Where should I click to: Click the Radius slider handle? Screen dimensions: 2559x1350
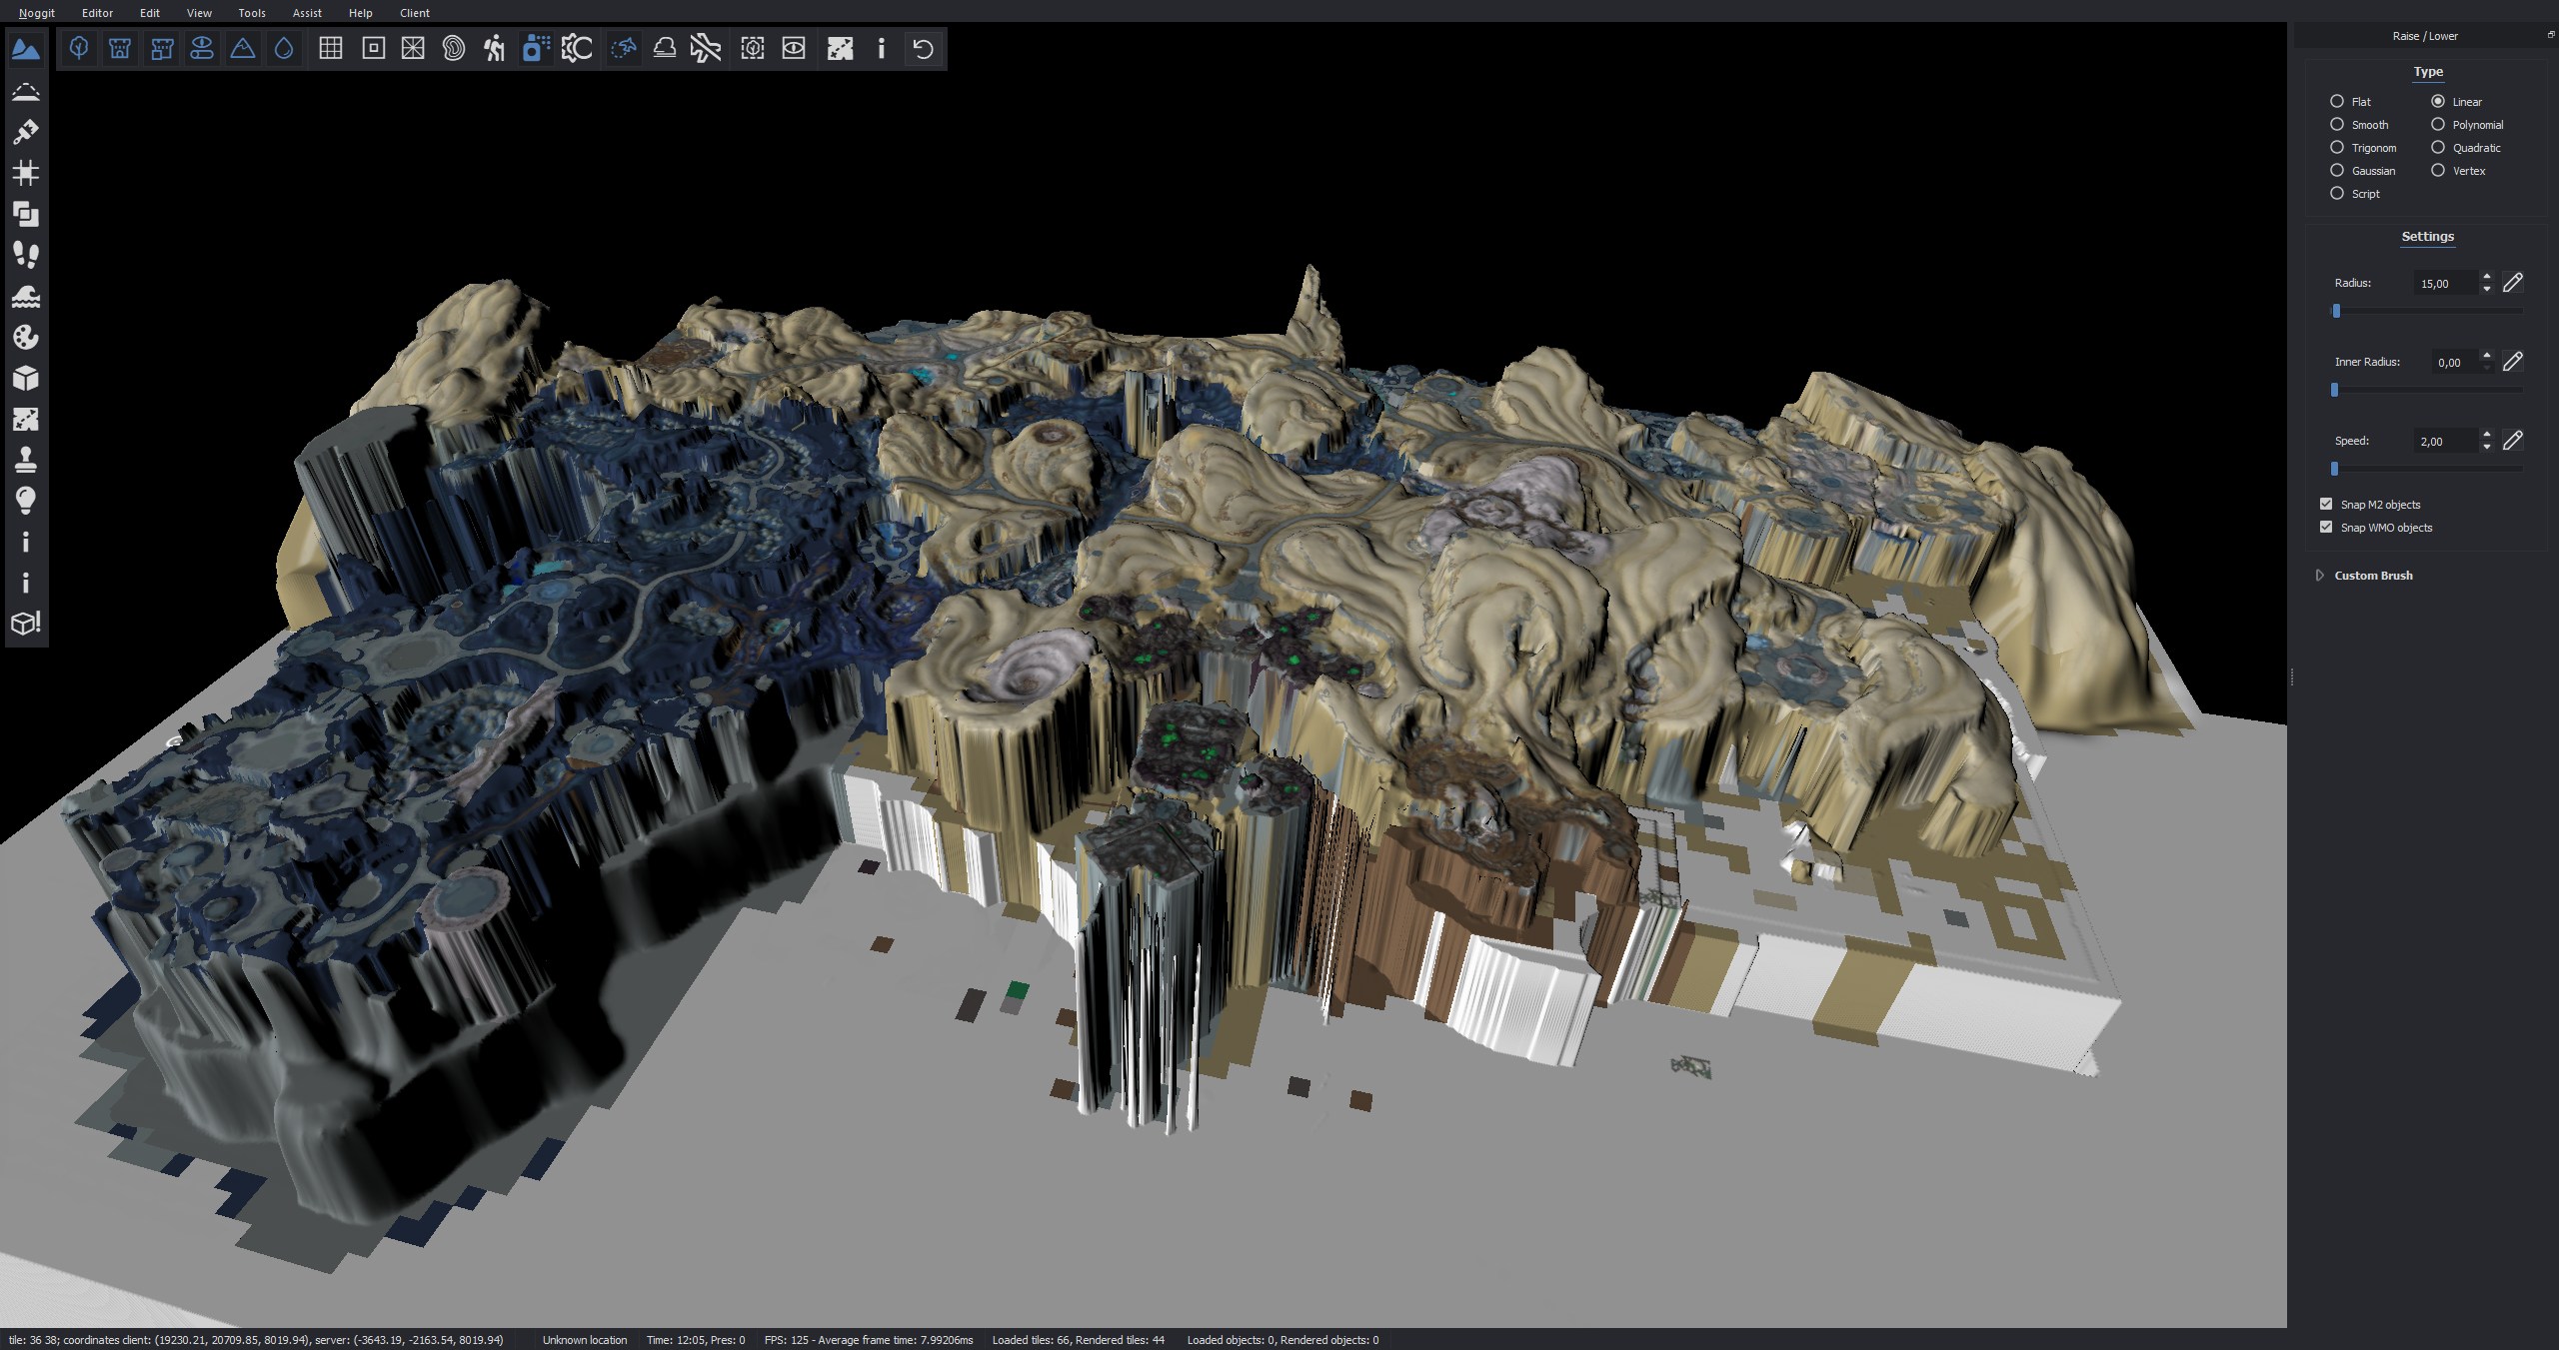2336,311
